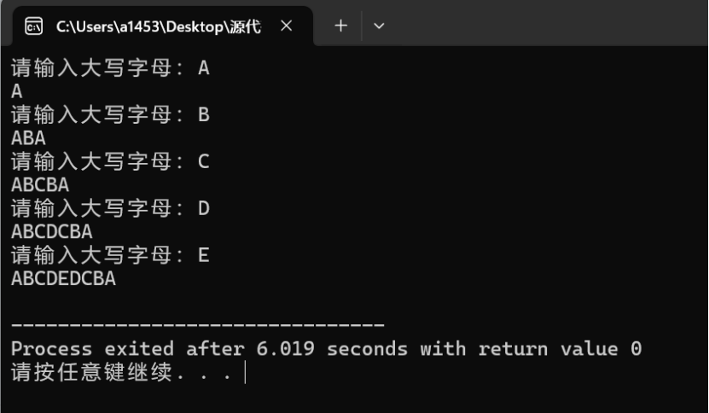The height and width of the screenshot is (413, 709).
Task: Click the single-letter output line "A"
Action: [17, 90]
